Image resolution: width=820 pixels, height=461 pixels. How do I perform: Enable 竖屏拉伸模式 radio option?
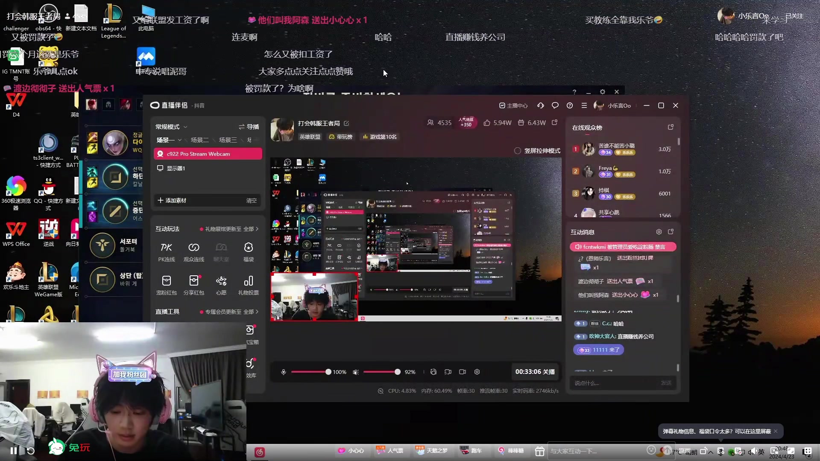[x=518, y=151]
